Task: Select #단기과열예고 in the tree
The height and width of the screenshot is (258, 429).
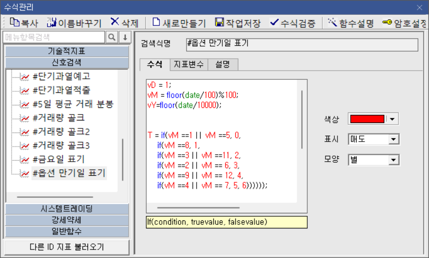Action: (x=61, y=76)
